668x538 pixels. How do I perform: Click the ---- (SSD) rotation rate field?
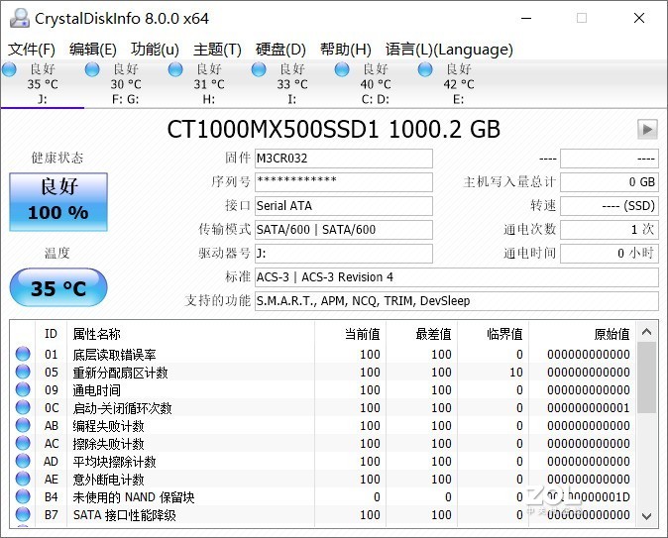pyautogui.click(x=610, y=206)
